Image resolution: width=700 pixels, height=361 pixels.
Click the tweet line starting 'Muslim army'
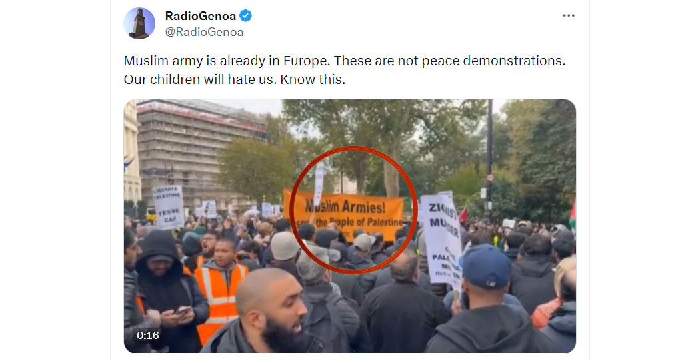point(344,61)
